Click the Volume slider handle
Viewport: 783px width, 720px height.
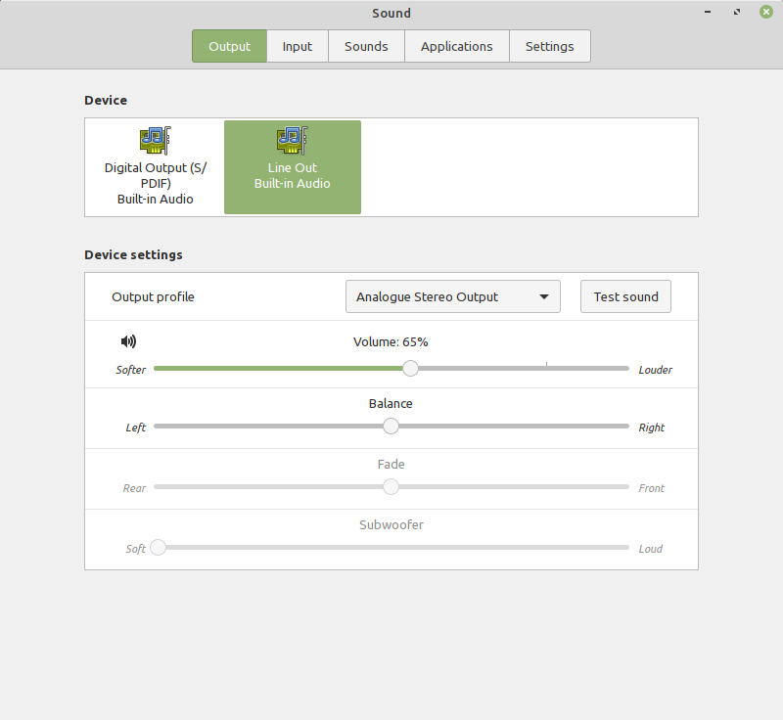410,368
